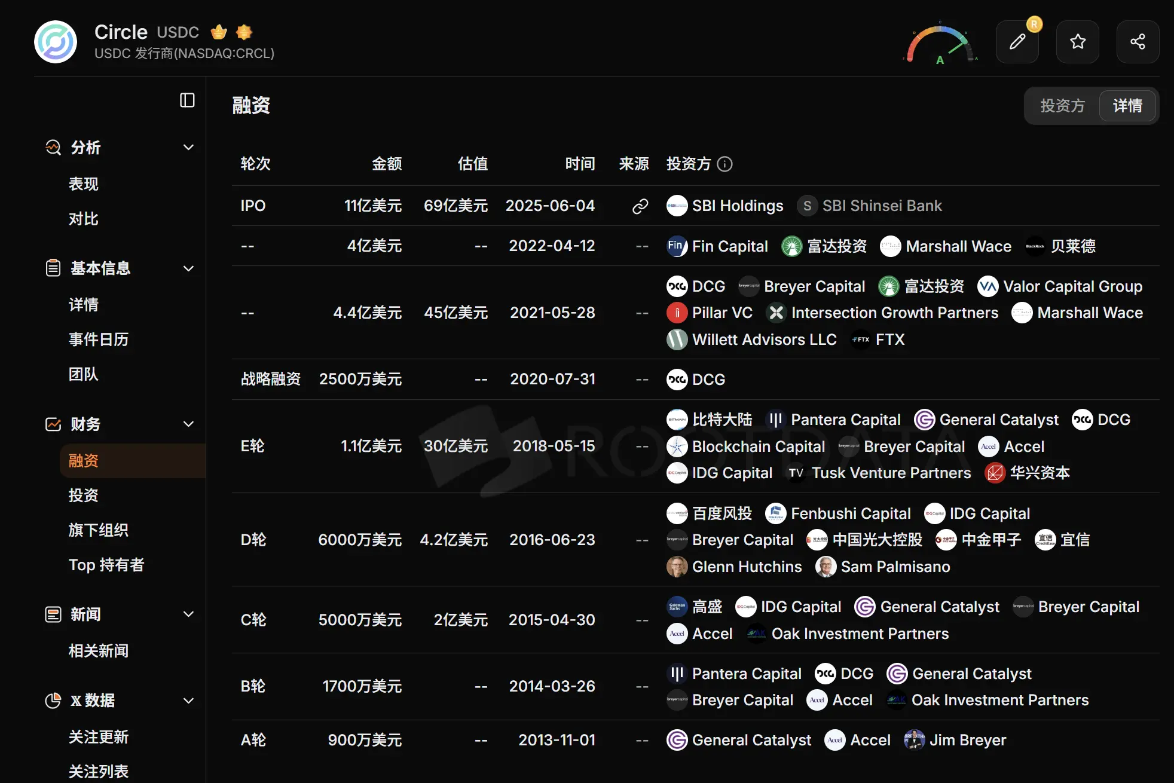The height and width of the screenshot is (783, 1174).
Task: Open 团队 in the sidebar
Action: point(84,374)
